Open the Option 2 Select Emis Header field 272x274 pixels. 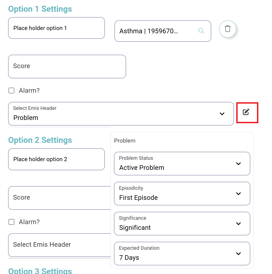(x=59, y=245)
